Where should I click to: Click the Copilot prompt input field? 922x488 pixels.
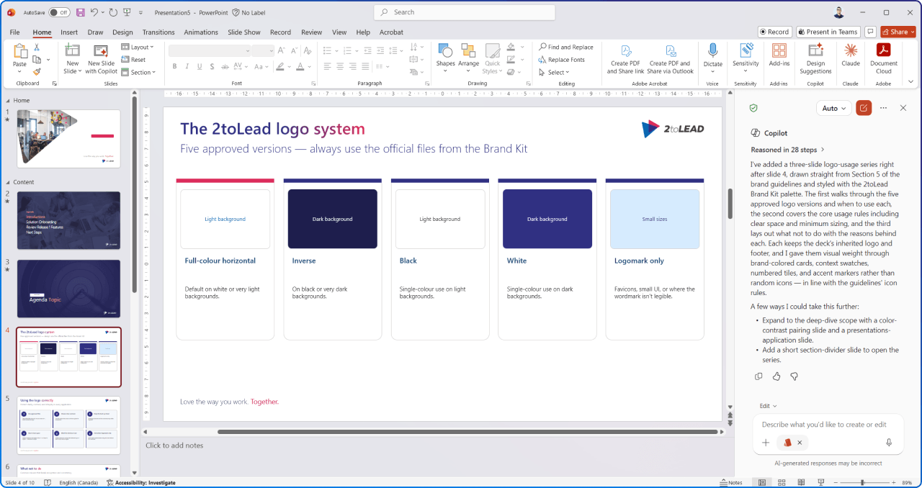827,425
